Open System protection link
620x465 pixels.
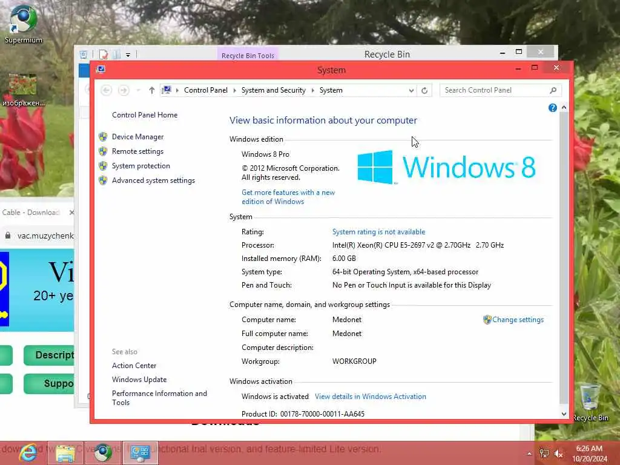click(x=140, y=166)
